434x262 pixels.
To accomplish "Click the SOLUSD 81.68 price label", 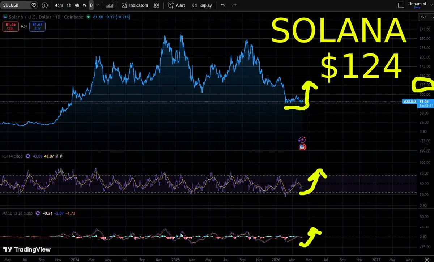I will [418, 102].
